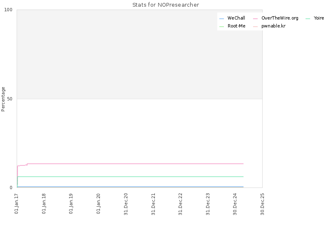
Task: Click the pink OverTheWire.org data line
Action: (136, 164)
